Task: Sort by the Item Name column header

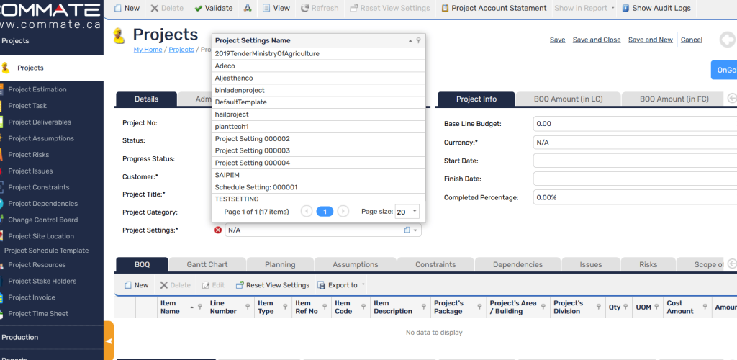Action: pos(170,307)
